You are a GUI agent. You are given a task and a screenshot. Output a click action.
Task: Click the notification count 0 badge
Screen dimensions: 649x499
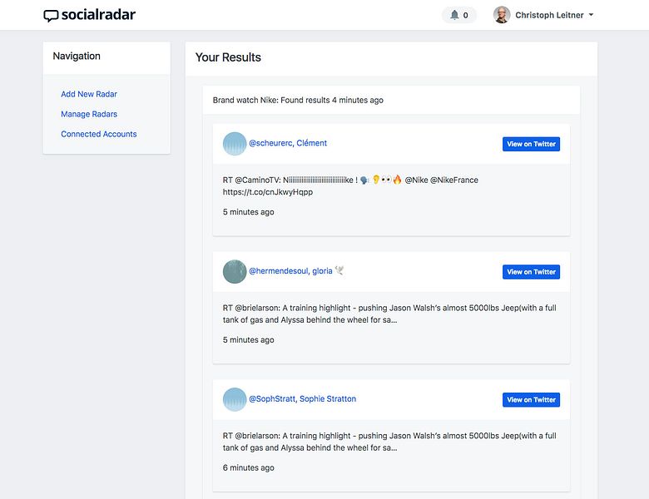click(x=466, y=15)
